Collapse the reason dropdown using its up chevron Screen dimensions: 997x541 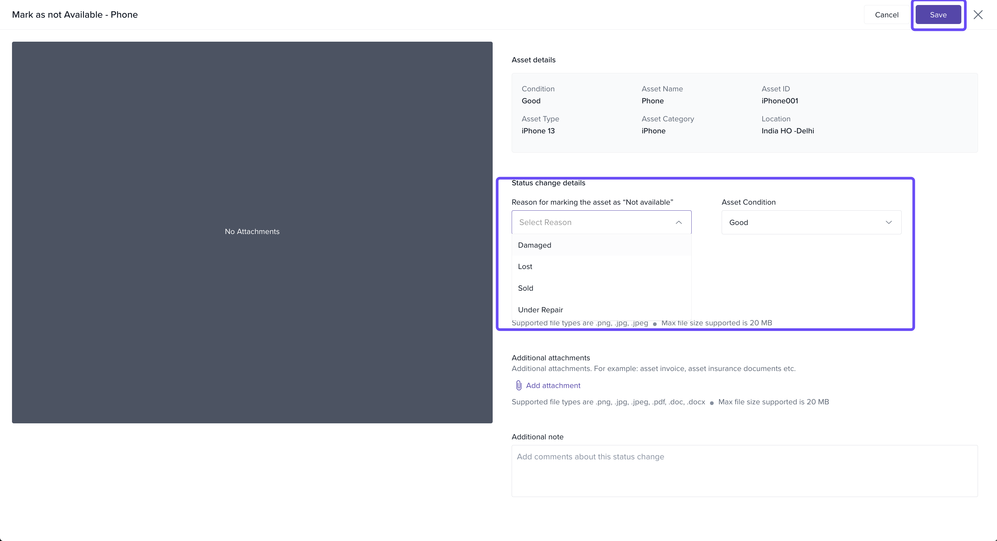tap(678, 223)
